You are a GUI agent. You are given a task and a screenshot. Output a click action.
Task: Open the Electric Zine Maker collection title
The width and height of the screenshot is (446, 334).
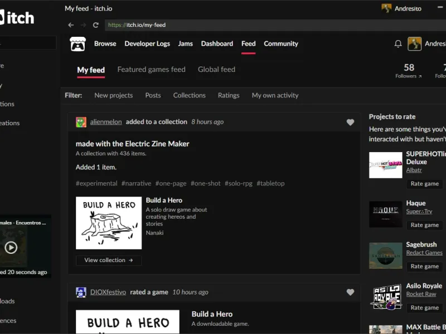click(x=133, y=144)
